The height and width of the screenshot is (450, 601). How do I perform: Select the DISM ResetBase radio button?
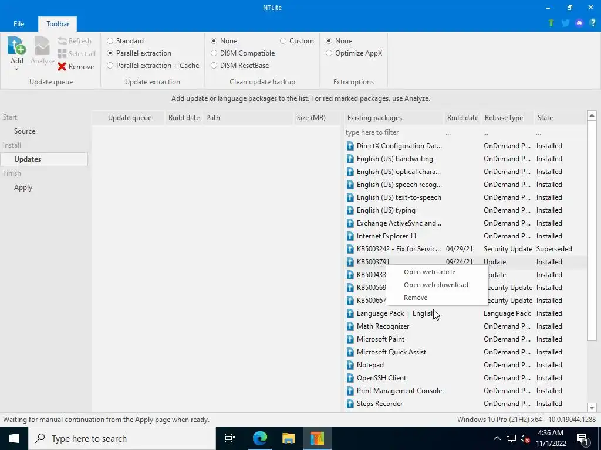[214, 66]
